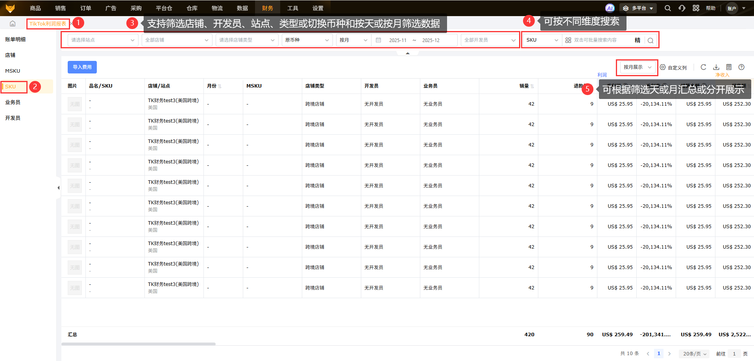Image resolution: width=754 pixels, height=361 pixels.
Task: Click the download export icon
Action: 716,67
